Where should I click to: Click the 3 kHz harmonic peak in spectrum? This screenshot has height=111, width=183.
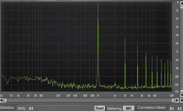(x=125, y=63)
